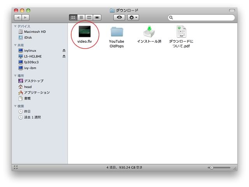Click the Quick Look eye button
This screenshot has height=187, width=249.
pos(119,17)
